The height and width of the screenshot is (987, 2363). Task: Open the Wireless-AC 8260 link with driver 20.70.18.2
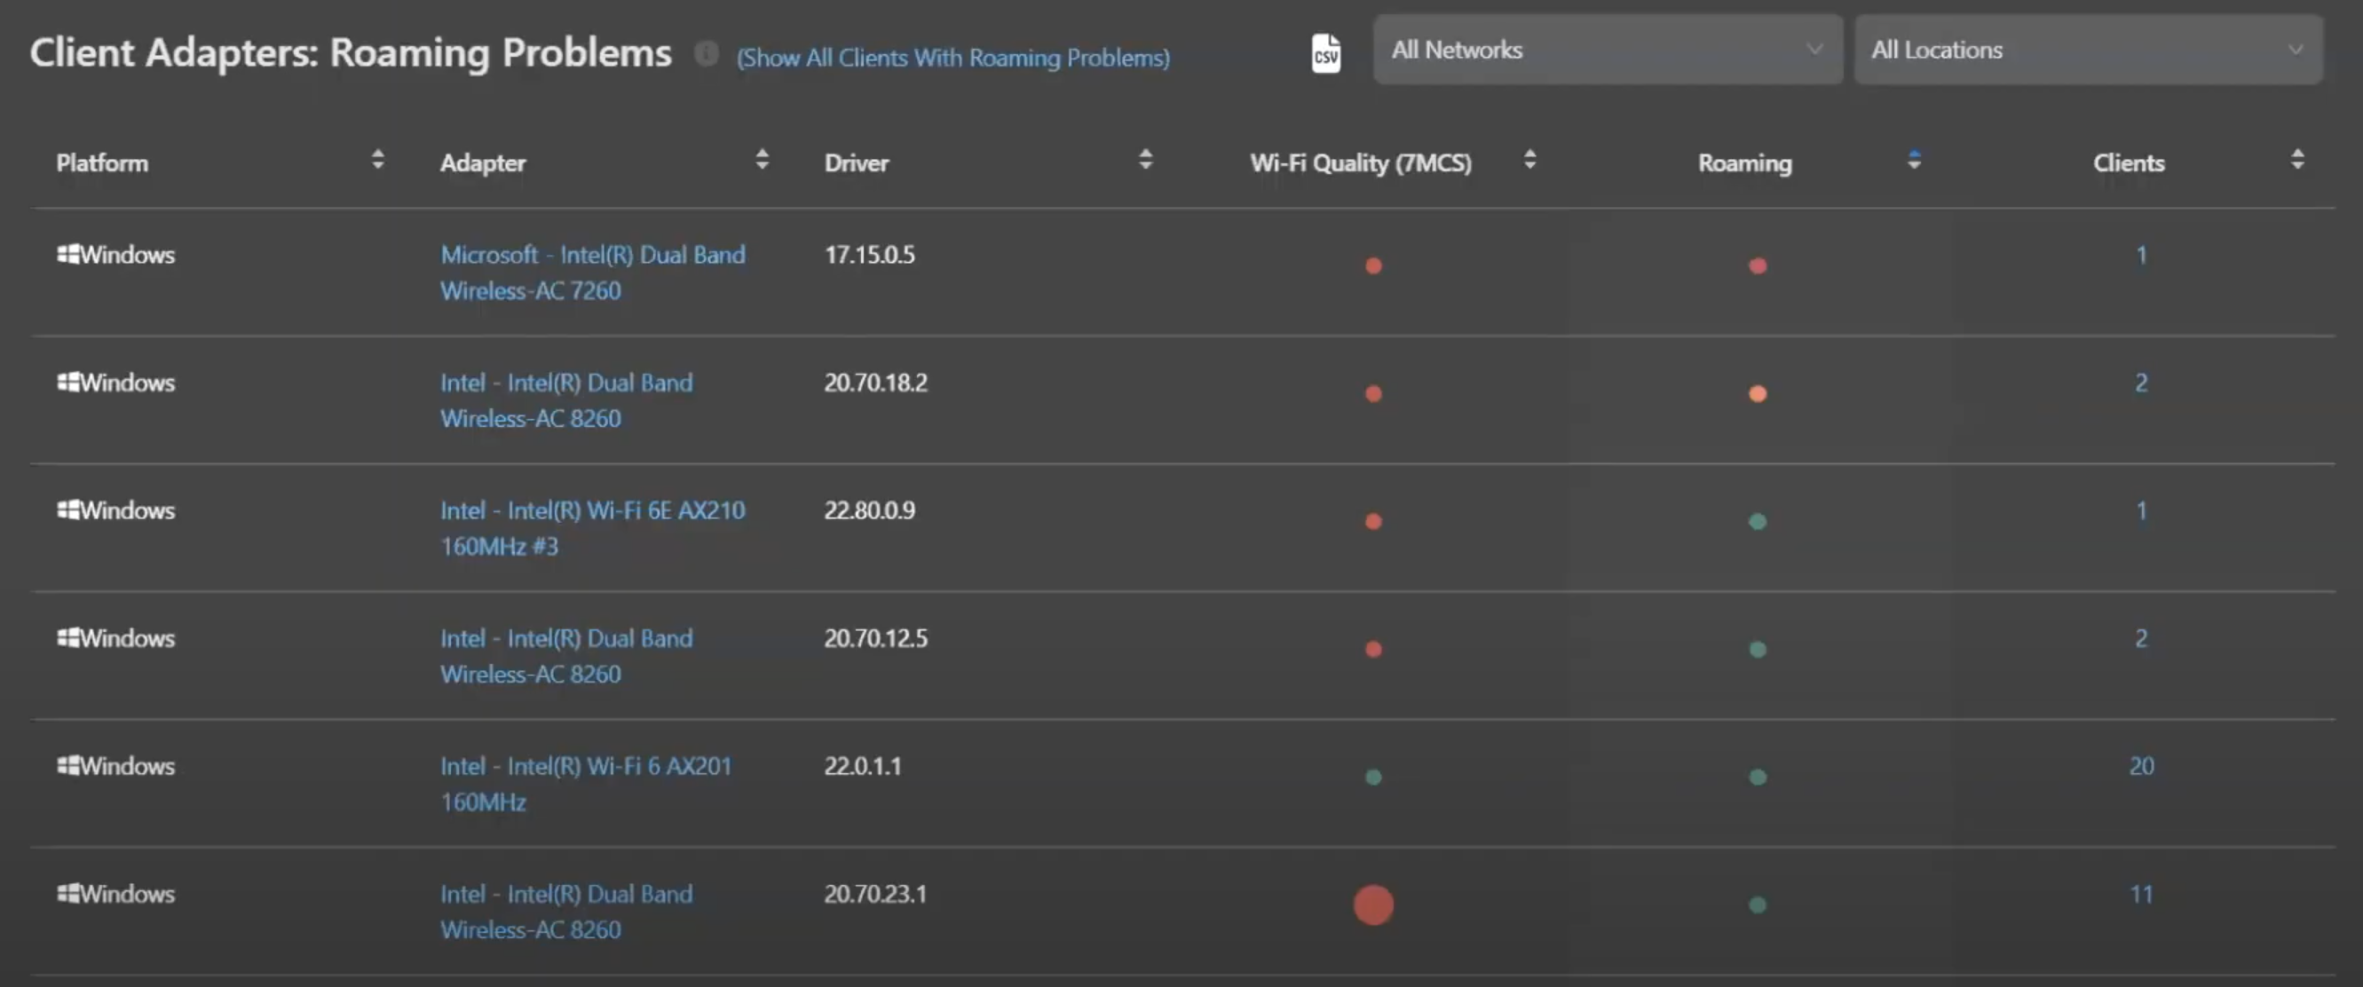click(567, 400)
